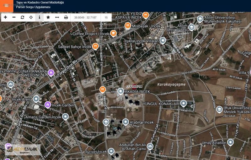Click the Ufuk Üniversitesi graduation cap pin
This screenshot has width=251, height=160.
219,110
